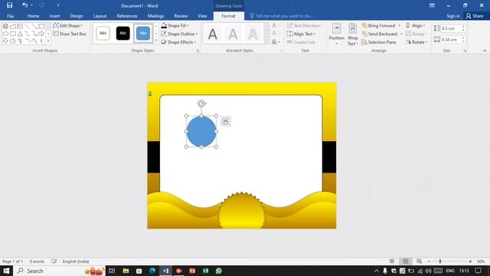Switch to the Home ribbon tab
The height and width of the screenshot is (276, 490).
click(x=33, y=16)
